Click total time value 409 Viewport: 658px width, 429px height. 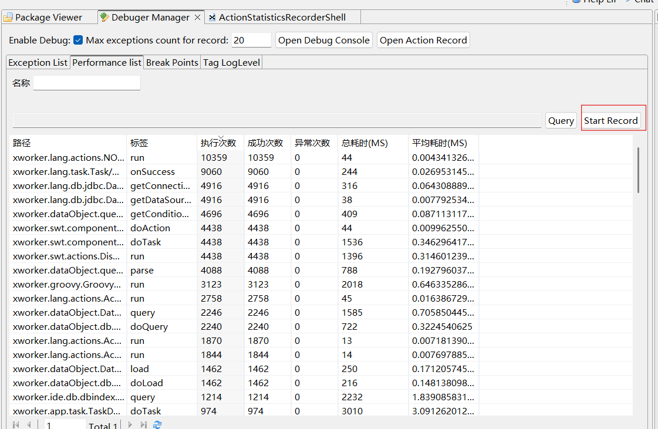350,214
